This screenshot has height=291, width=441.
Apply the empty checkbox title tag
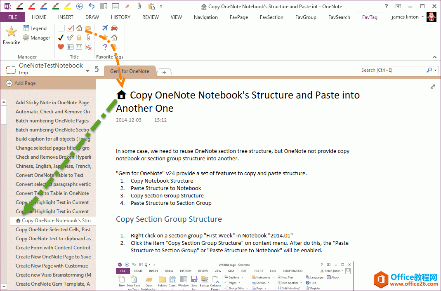(x=61, y=28)
